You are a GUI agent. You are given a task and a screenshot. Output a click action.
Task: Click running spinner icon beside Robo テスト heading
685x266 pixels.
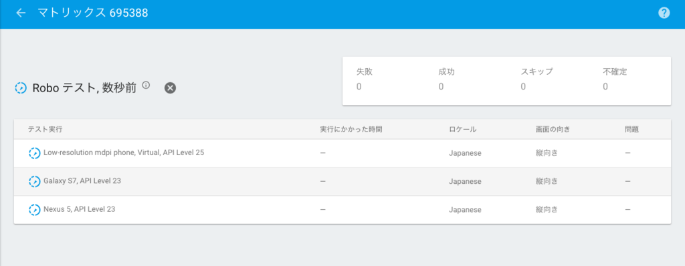point(21,88)
